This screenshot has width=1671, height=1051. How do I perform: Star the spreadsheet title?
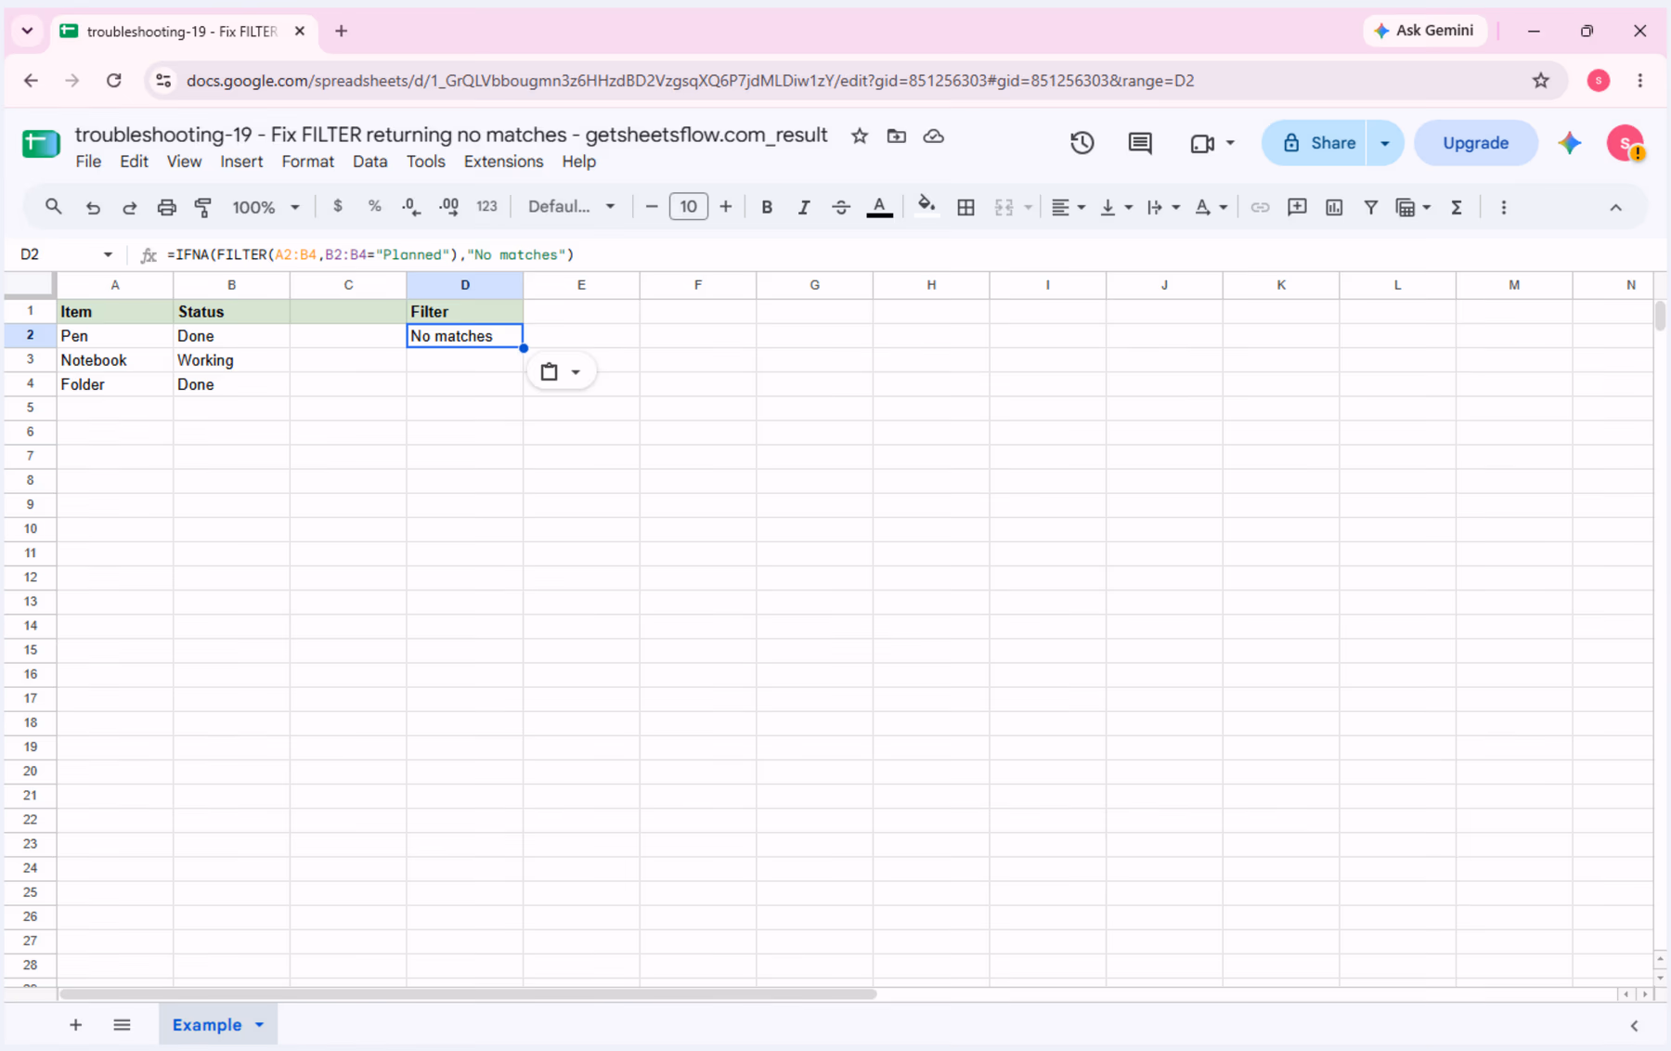coord(860,136)
